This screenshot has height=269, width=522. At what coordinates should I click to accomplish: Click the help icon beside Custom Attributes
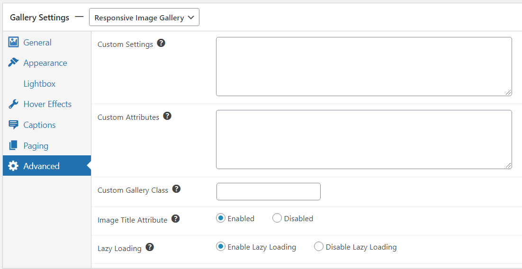pyautogui.click(x=167, y=116)
